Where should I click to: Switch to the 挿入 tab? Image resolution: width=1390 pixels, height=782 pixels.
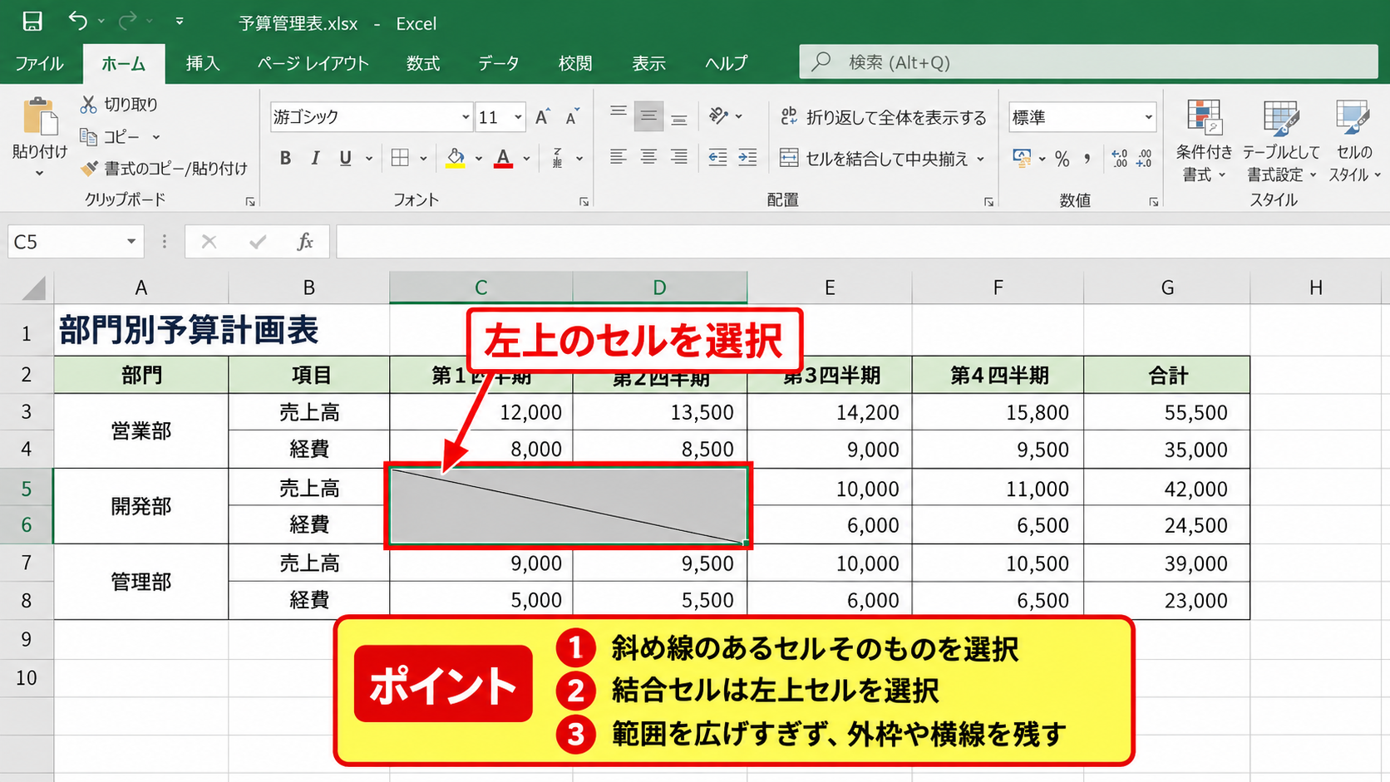(x=202, y=63)
